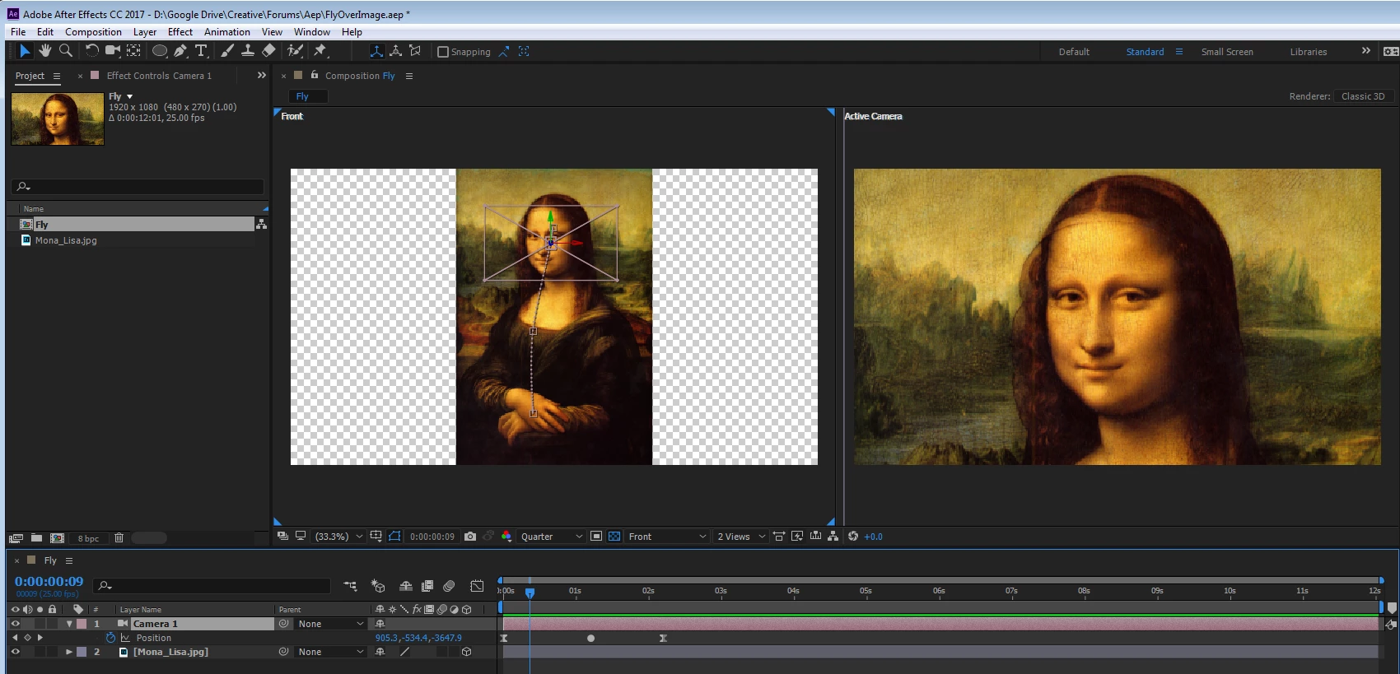Select the Unified Camera tool

(113, 51)
